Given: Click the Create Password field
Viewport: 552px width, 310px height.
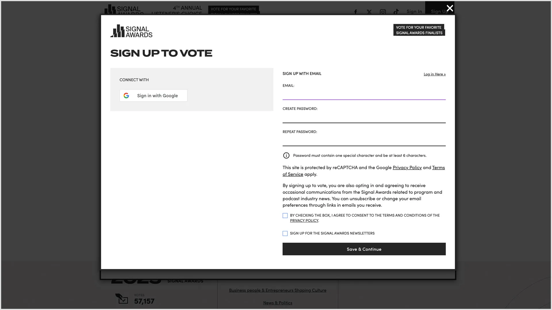Looking at the screenshot, I should coord(364,118).
